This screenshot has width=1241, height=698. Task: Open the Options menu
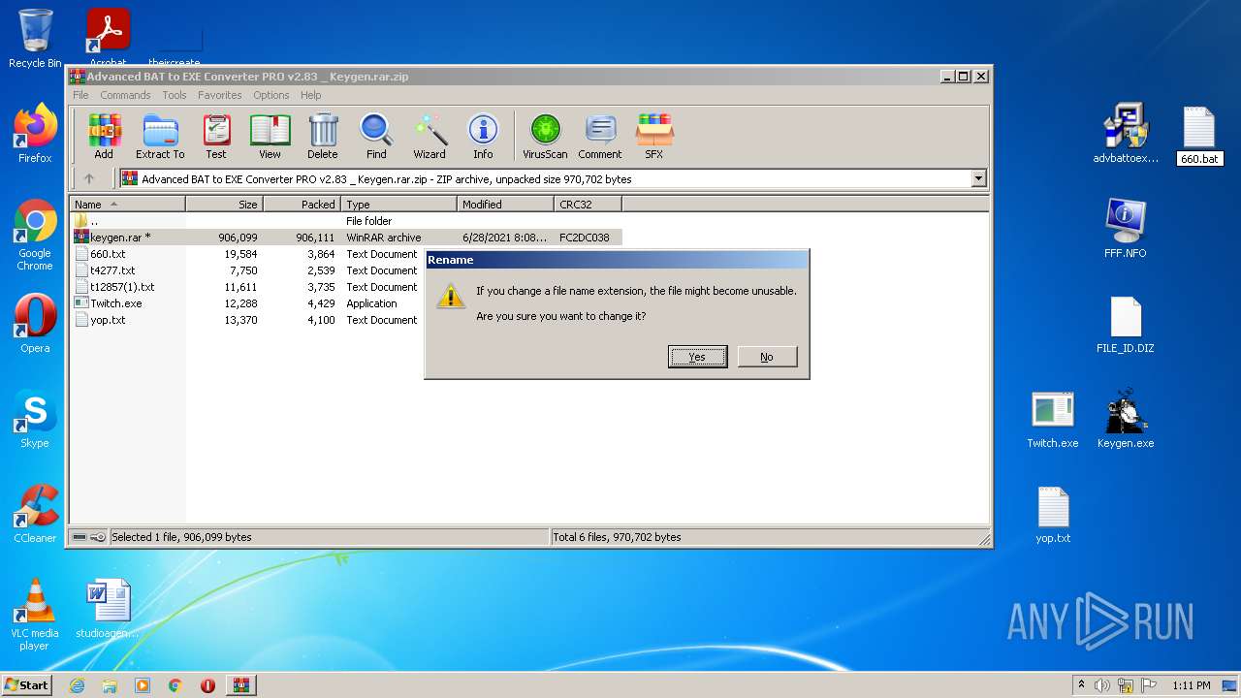[x=271, y=95]
